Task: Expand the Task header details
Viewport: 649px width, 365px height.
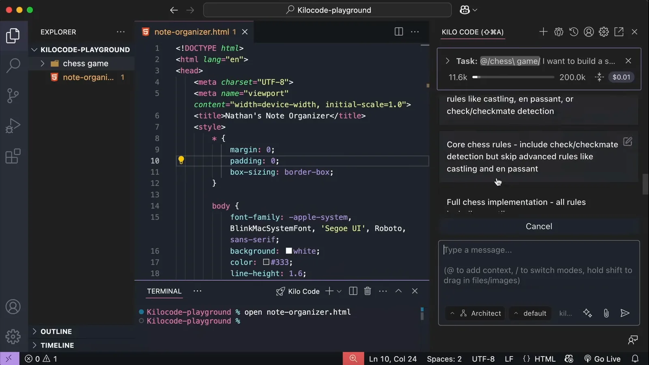Action: tap(447, 61)
